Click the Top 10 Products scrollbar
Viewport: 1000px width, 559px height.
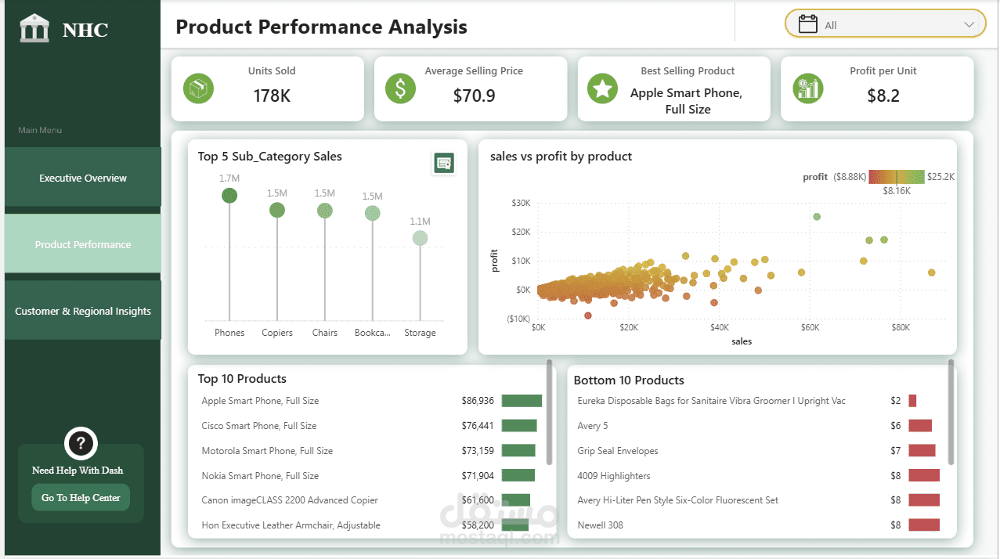click(550, 413)
